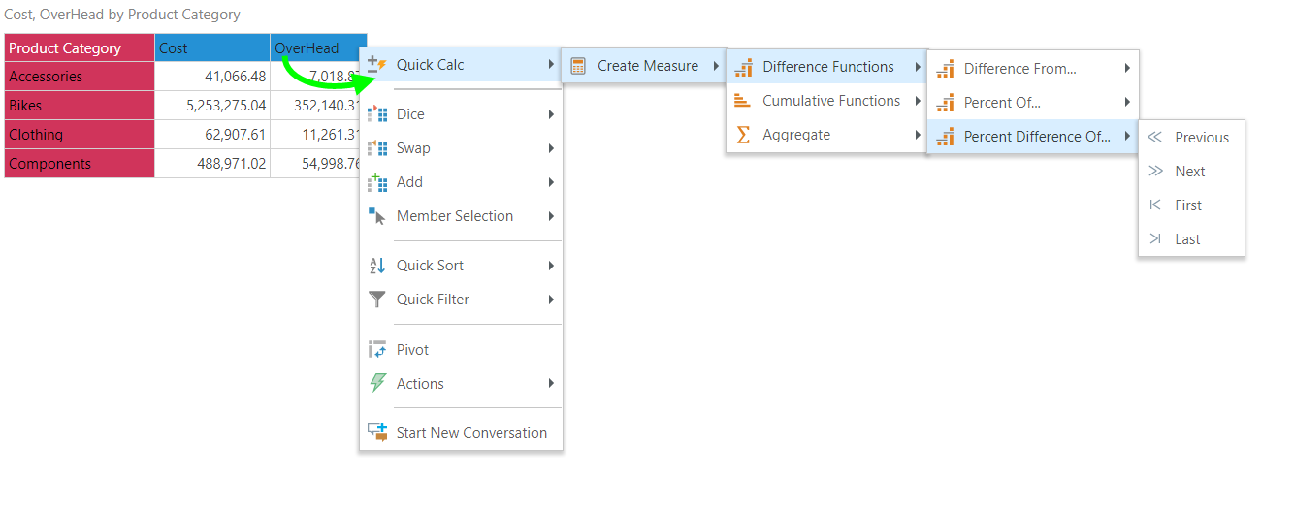Pick the Last option

[1187, 239]
